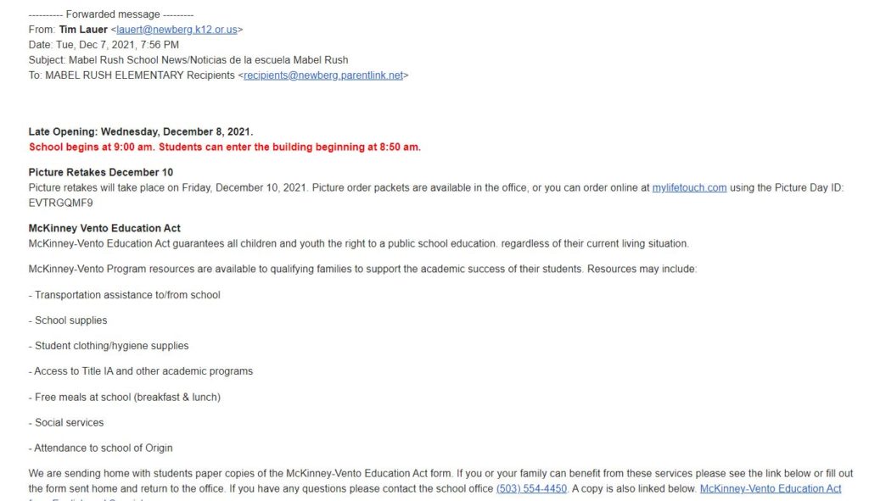The height and width of the screenshot is (501, 869).
Task: Open the McKinney-Vento Education Act form link
Action: click(771, 489)
